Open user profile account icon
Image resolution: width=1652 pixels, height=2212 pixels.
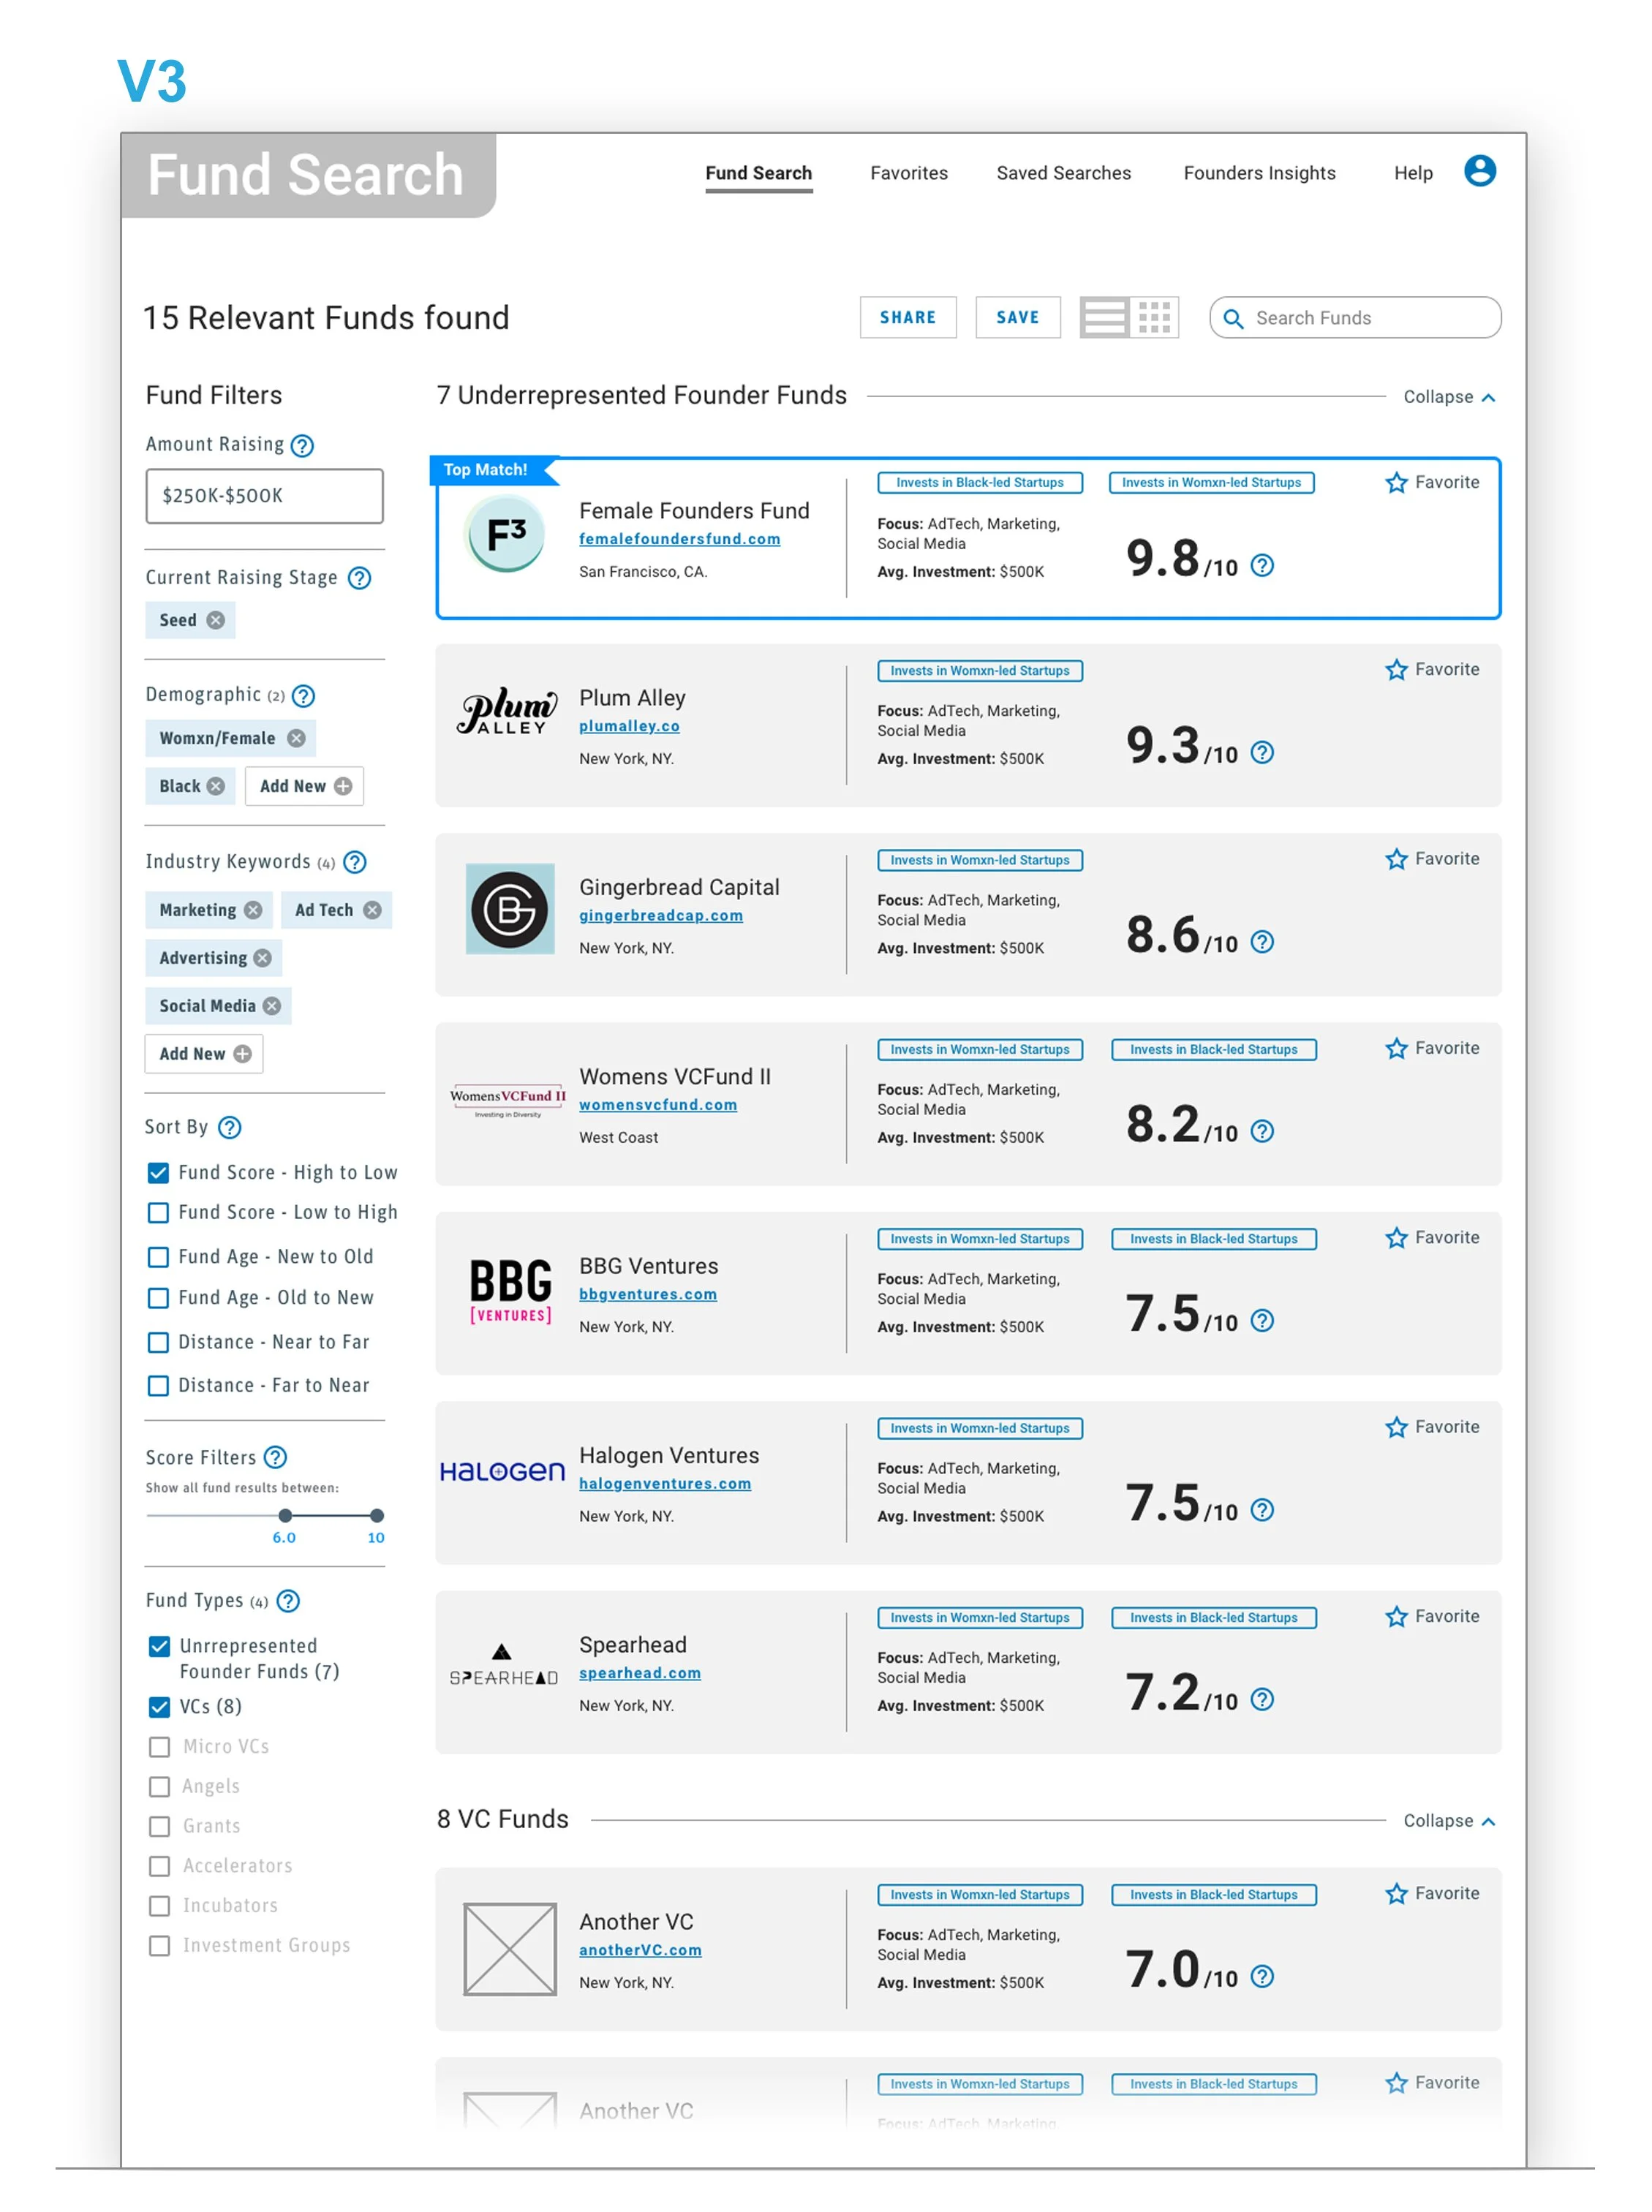[1479, 171]
